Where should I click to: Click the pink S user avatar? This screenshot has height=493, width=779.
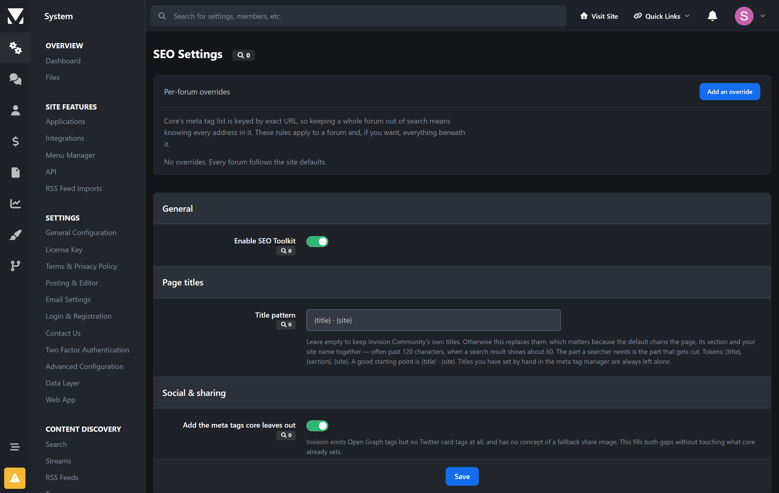point(744,16)
